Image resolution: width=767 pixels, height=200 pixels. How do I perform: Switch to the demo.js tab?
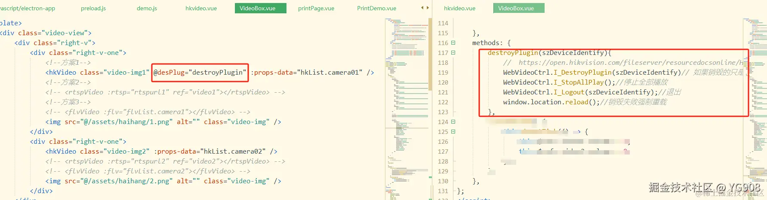pyautogui.click(x=147, y=8)
